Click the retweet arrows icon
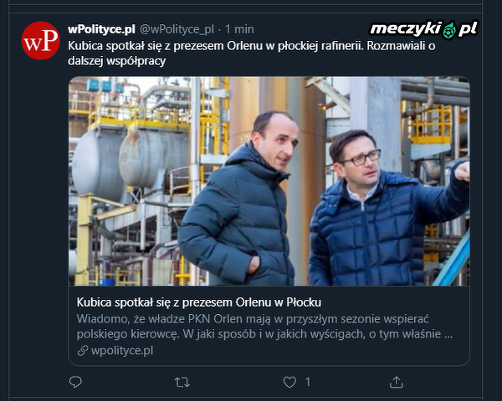 pos(182,382)
